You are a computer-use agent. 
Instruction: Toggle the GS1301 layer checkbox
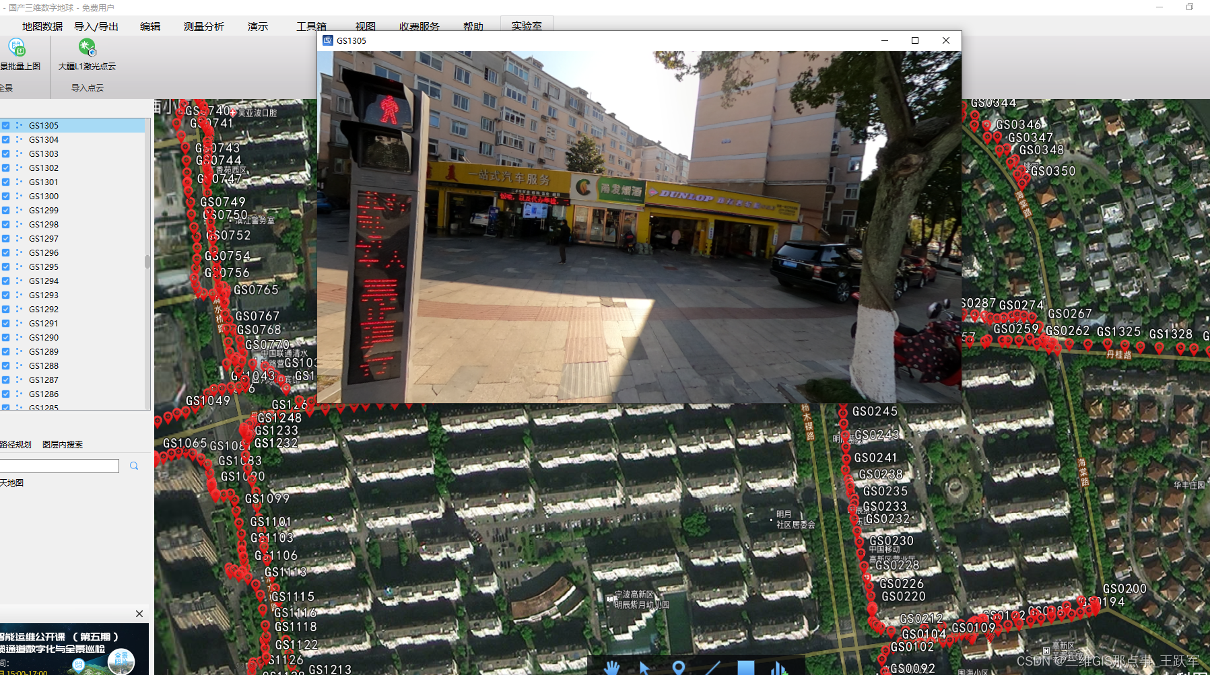click(x=5, y=182)
